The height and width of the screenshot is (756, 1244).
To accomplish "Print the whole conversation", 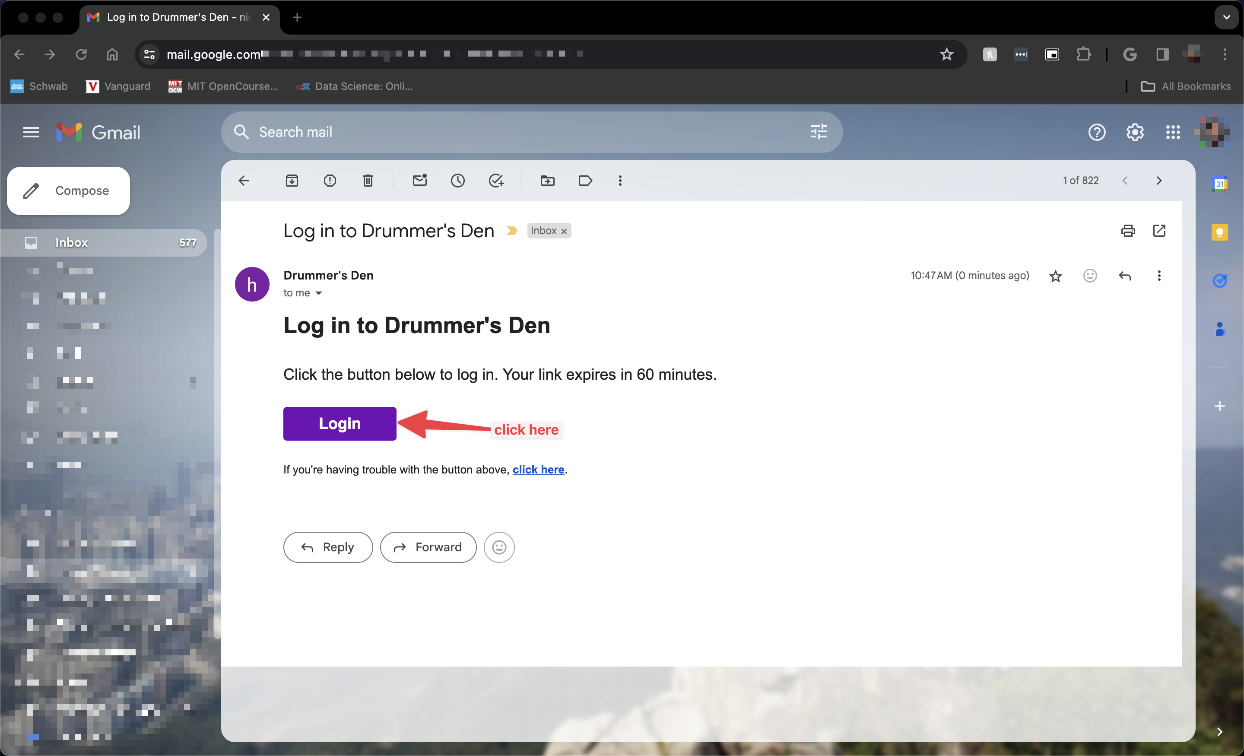I will click(1128, 231).
